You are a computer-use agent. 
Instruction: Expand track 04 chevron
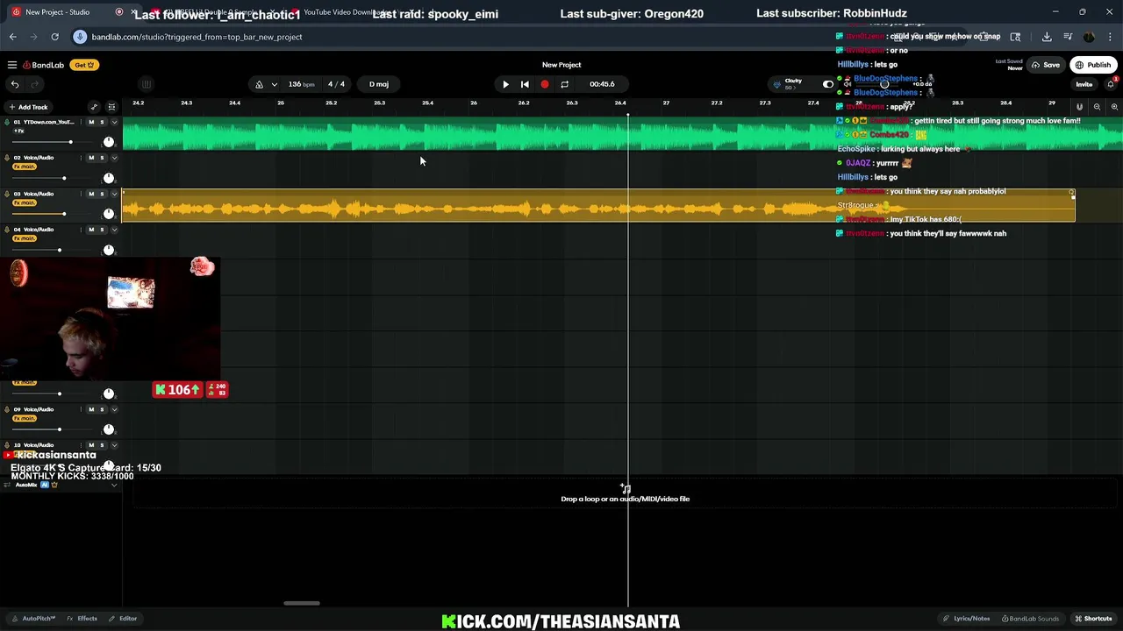pos(114,230)
